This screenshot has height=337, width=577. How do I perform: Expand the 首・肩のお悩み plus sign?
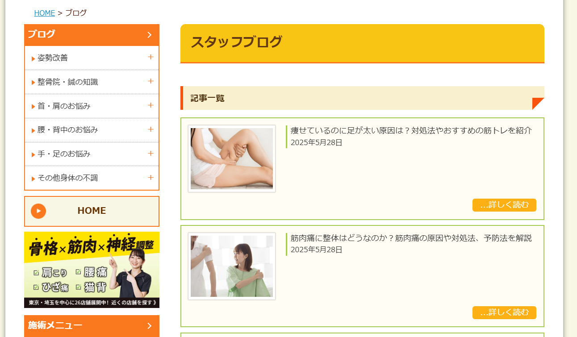[x=151, y=105]
